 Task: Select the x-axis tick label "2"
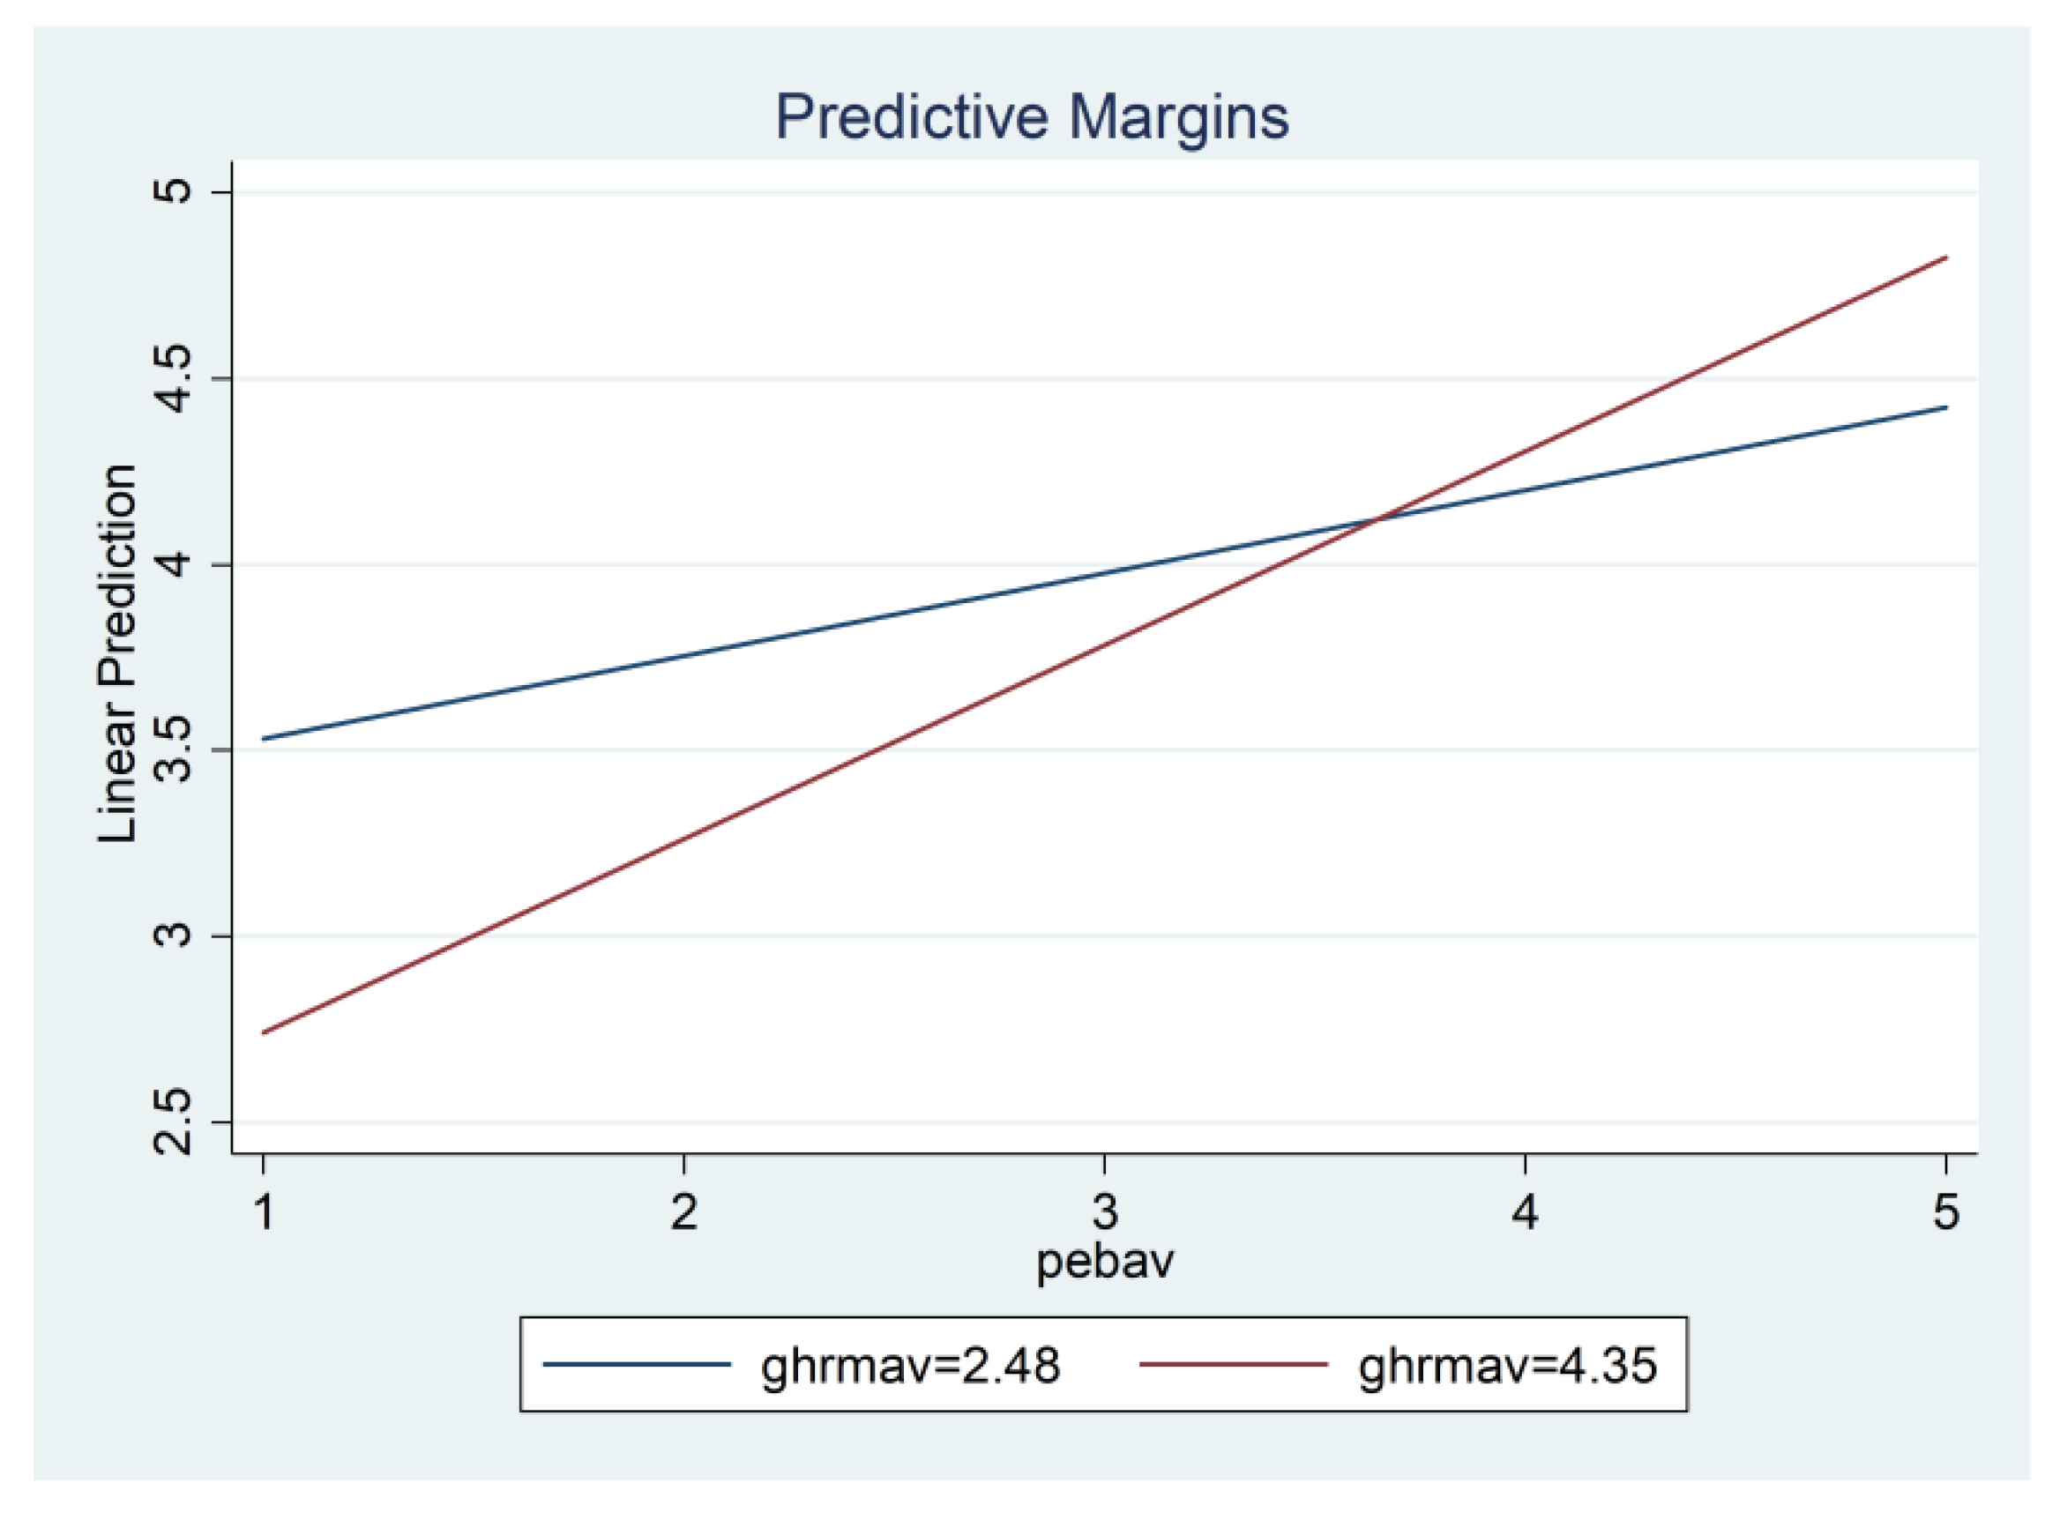click(x=684, y=1212)
